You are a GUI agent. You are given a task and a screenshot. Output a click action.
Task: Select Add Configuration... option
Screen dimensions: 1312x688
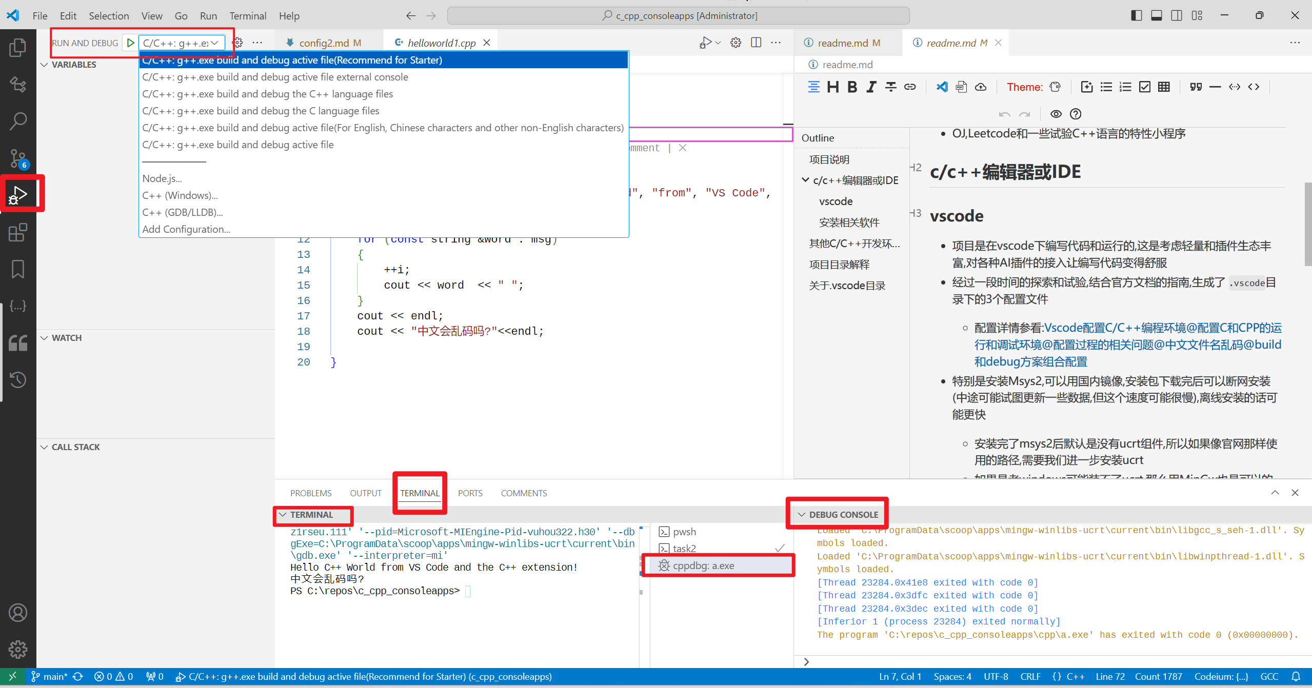click(186, 229)
